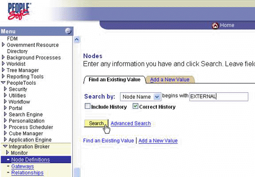Check the Include History checkbox
The height and width of the screenshot is (177, 255).
click(x=88, y=106)
